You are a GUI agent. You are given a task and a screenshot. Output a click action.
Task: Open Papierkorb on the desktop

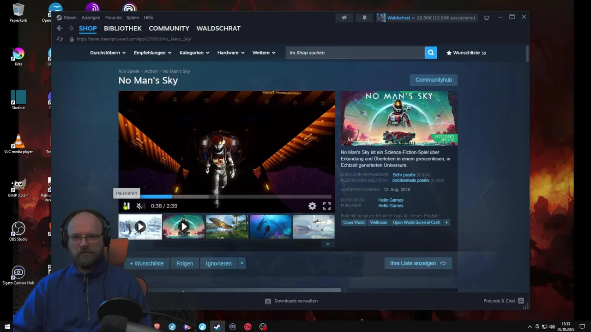click(18, 12)
